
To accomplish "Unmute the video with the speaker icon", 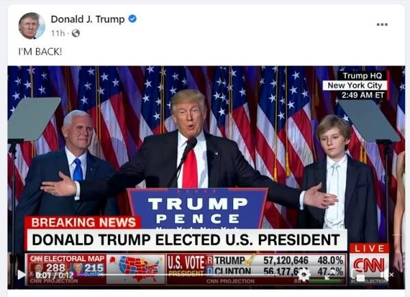I will (x=387, y=274).
